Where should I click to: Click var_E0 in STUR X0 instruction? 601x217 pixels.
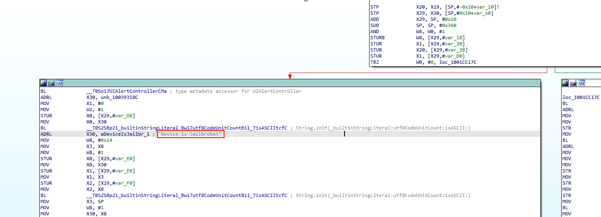point(125,159)
